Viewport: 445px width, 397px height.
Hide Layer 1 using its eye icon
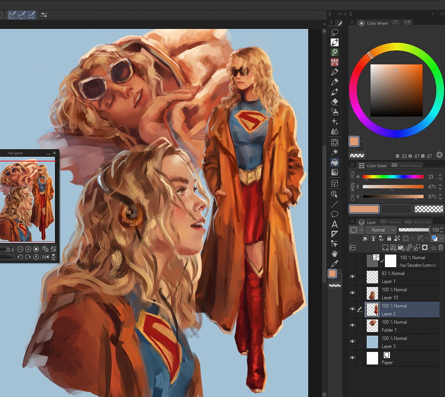pyautogui.click(x=352, y=277)
